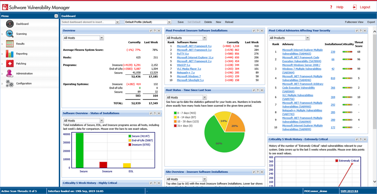Click the Dashboard gauge icon in menu
This screenshot has height=194, width=377.
click(9, 24)
